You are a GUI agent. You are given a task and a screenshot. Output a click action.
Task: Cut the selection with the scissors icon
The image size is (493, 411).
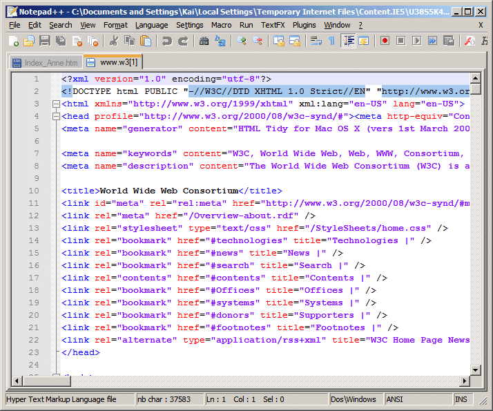pos(114,41)
